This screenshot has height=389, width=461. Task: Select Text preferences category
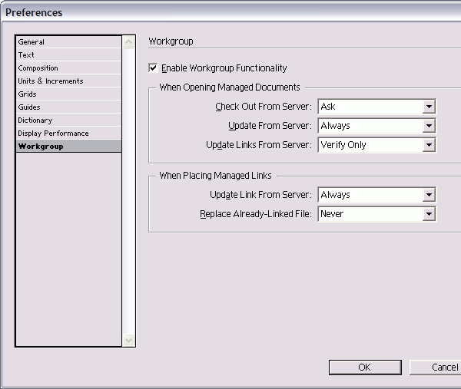click(x=26, y=55)
